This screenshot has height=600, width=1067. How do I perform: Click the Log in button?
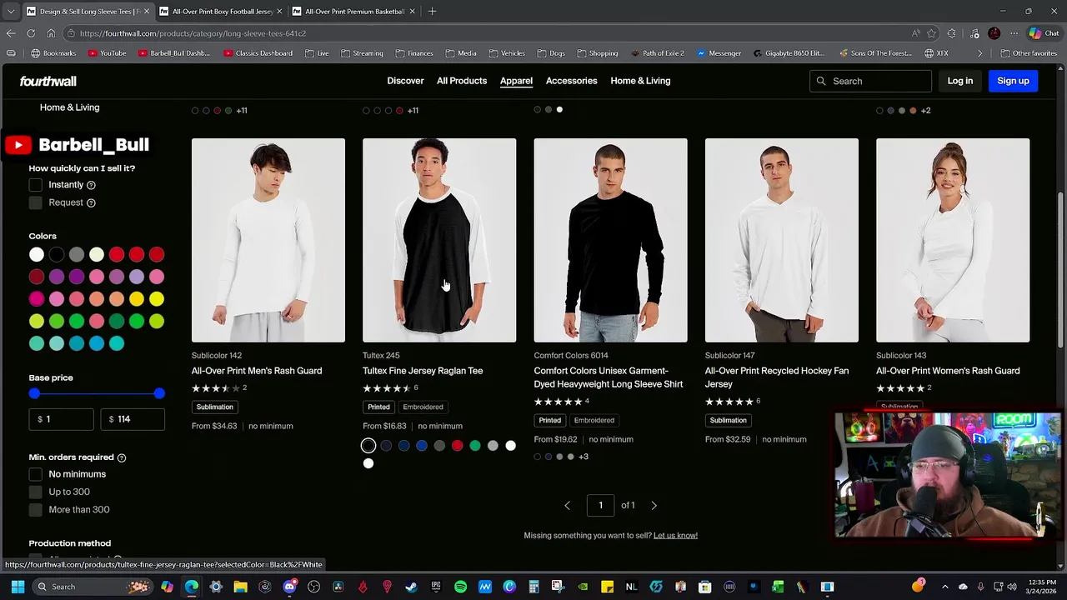[x=959, y=81]
